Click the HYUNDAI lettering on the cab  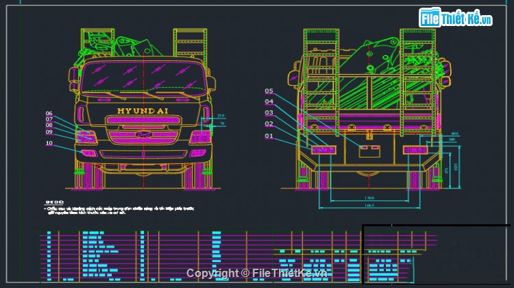click(143, 111)
